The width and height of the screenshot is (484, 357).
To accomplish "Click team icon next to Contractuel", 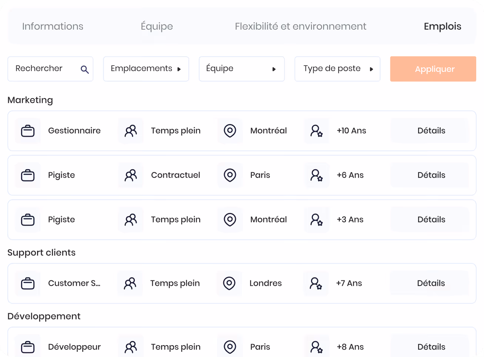I will tap(131, 175).
